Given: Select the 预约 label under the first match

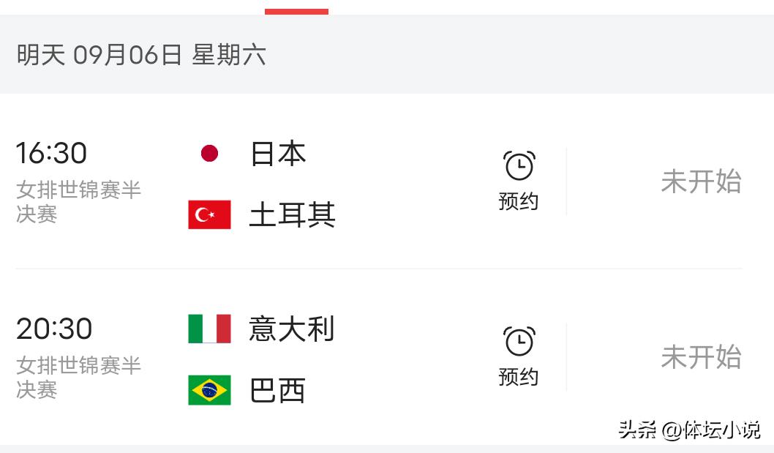Looking at the screenshot, I should click(x=518, y=201).
